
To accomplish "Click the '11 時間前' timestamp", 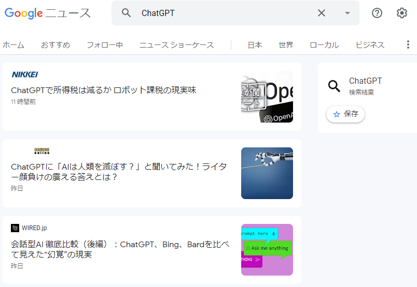I will pos(23,102).
